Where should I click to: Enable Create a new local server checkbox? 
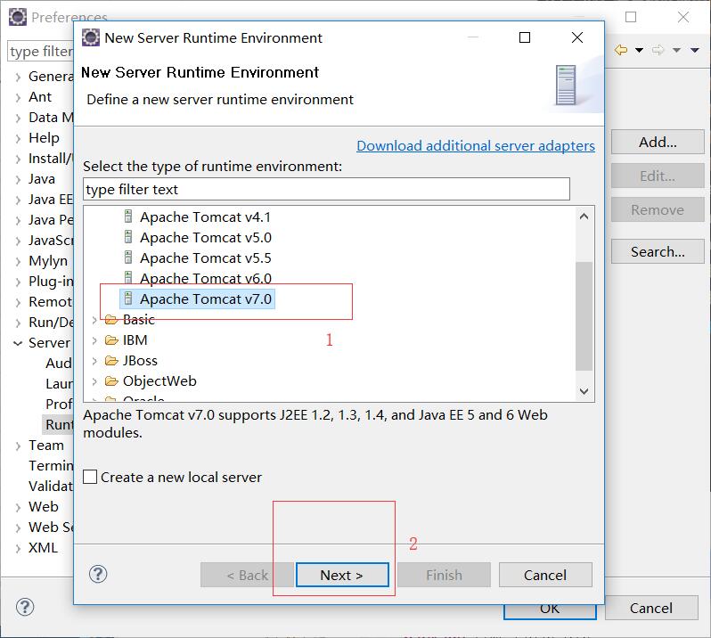coord(90,477)
